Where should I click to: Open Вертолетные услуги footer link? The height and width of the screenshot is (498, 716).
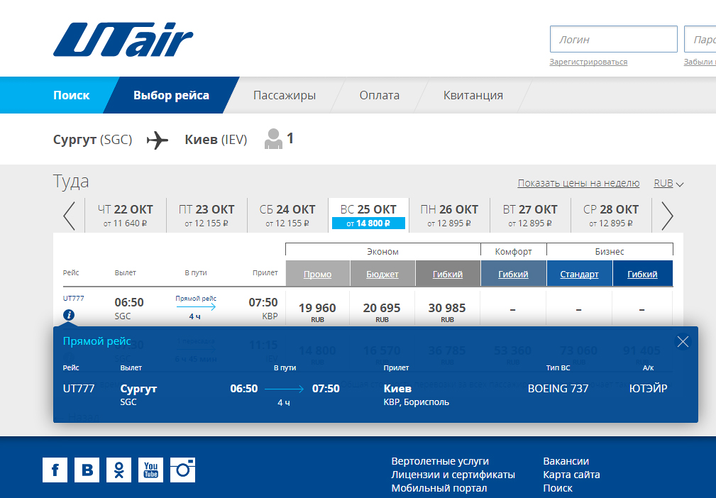pyautogui.click(x=440, y=461)
